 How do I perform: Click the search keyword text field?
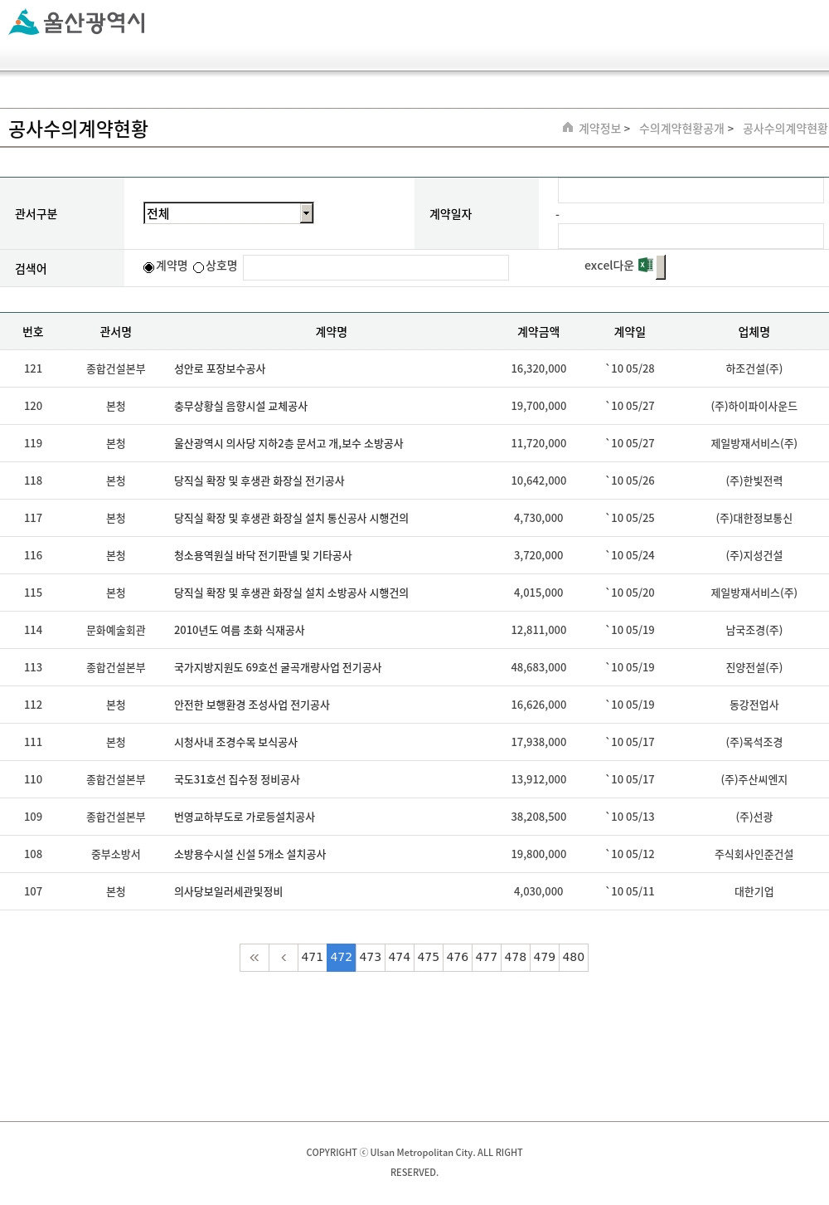[376, 267]
